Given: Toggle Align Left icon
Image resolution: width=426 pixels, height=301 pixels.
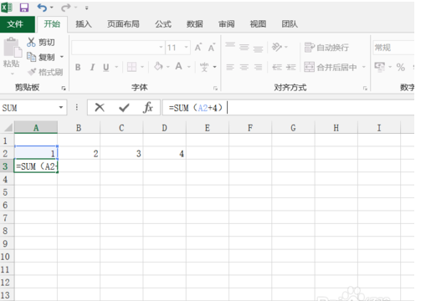Looking at the screenshot, I should tap(230, 67).
